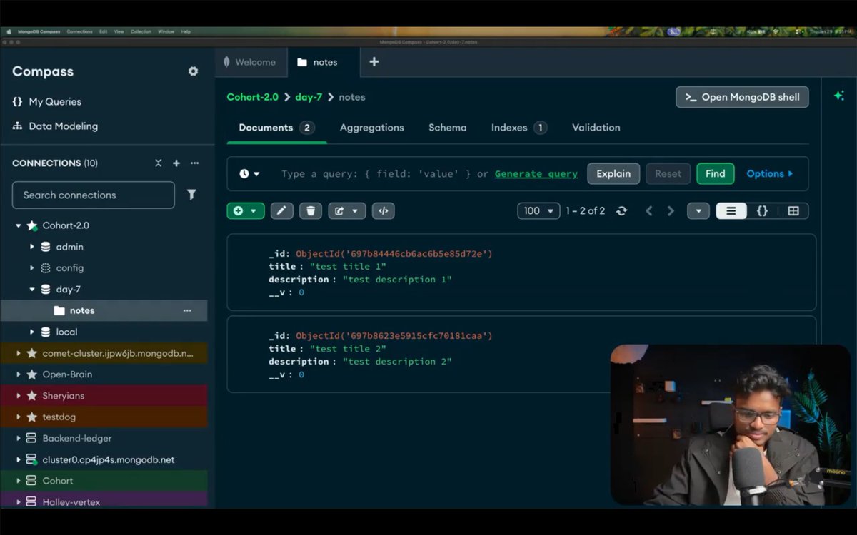Click the Search connections input field

[x=94, y=195]
